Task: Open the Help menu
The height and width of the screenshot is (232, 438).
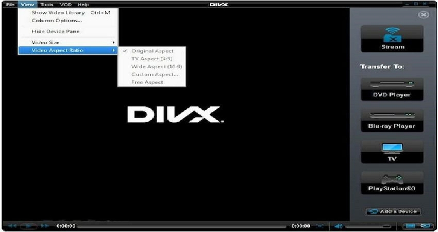Action: point(83,5)
